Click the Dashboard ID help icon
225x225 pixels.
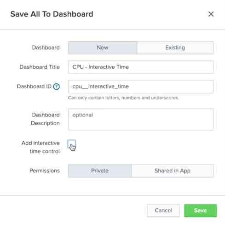[x=56, y=86]
